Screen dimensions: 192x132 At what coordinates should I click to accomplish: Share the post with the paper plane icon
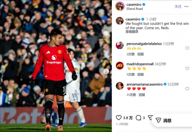[x=150, y=118]
